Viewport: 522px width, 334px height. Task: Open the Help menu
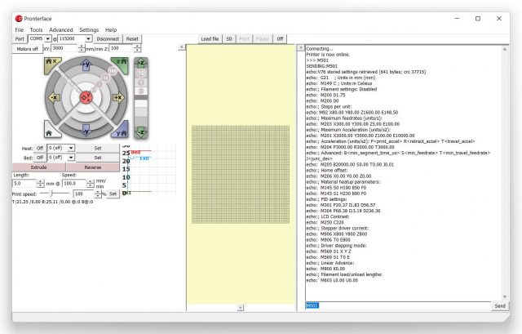[111, 29]
